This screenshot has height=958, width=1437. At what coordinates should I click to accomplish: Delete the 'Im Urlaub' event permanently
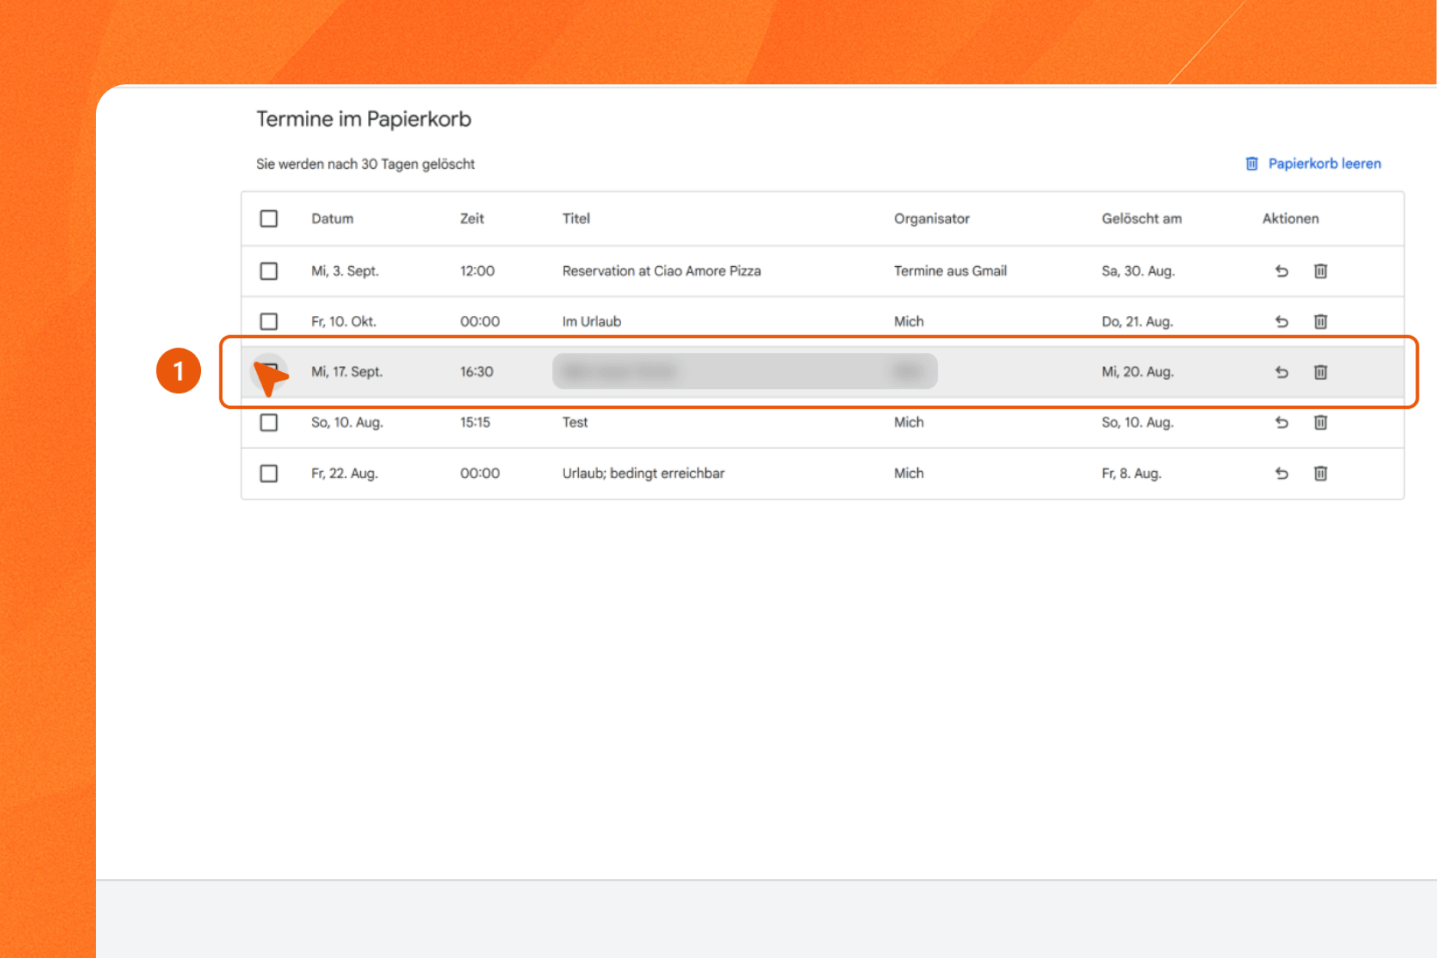(x=1320, y=321)
